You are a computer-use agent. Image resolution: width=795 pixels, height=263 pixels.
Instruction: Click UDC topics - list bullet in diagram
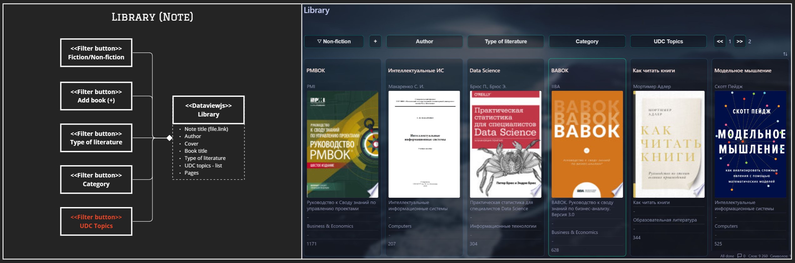(x=203, y=166)
